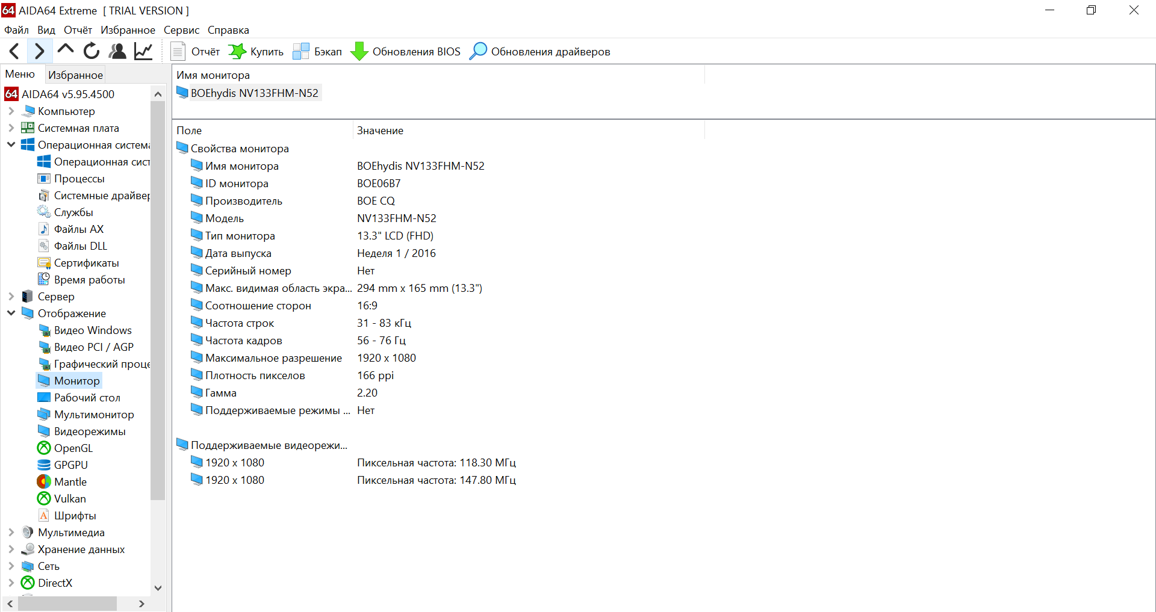Expand the Системная плата tree node
1156x612 pixels.
11,128
